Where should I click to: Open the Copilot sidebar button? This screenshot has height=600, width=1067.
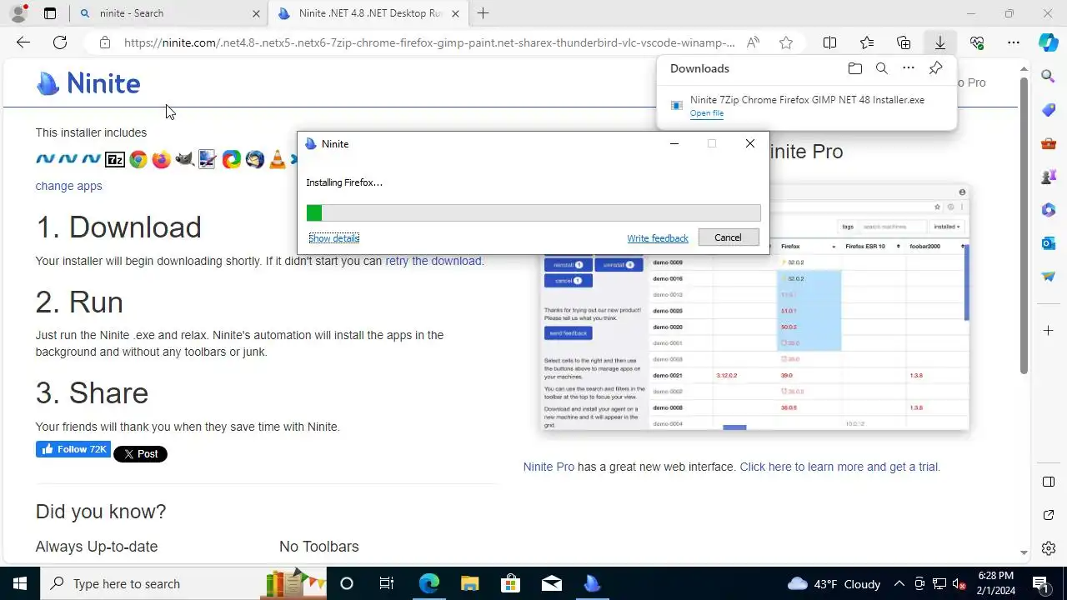(1049, 42)
